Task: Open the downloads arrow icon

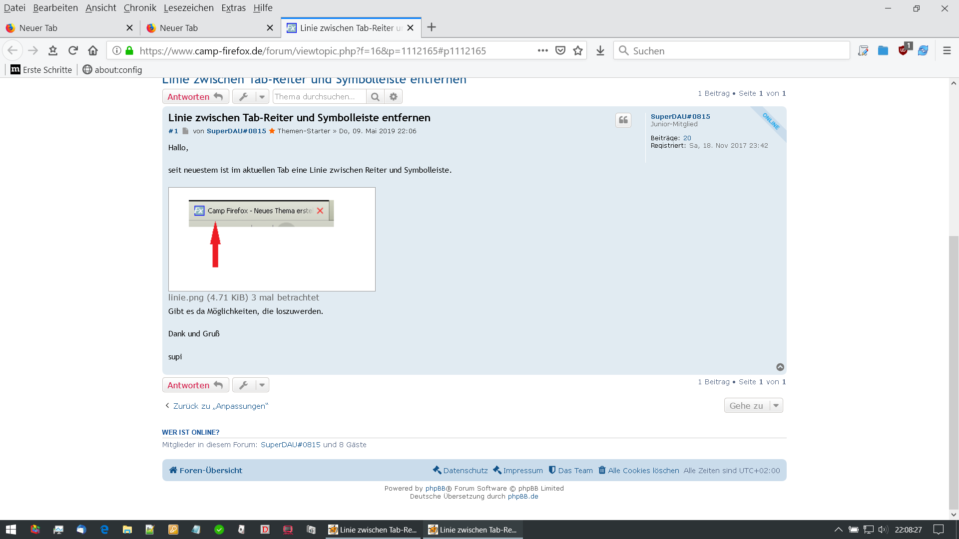Action: (600, 50)
